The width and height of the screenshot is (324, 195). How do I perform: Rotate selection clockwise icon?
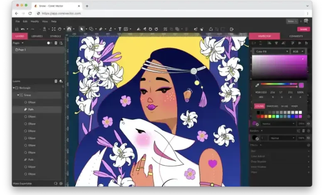click(157, 29)
